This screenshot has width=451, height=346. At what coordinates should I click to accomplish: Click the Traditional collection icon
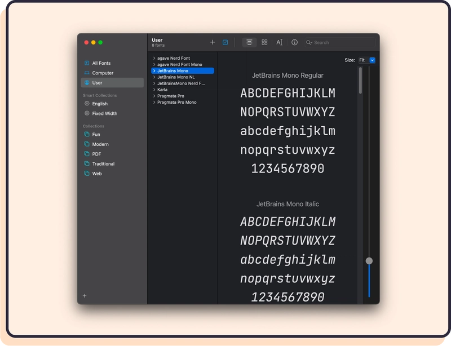coord(87,163)
